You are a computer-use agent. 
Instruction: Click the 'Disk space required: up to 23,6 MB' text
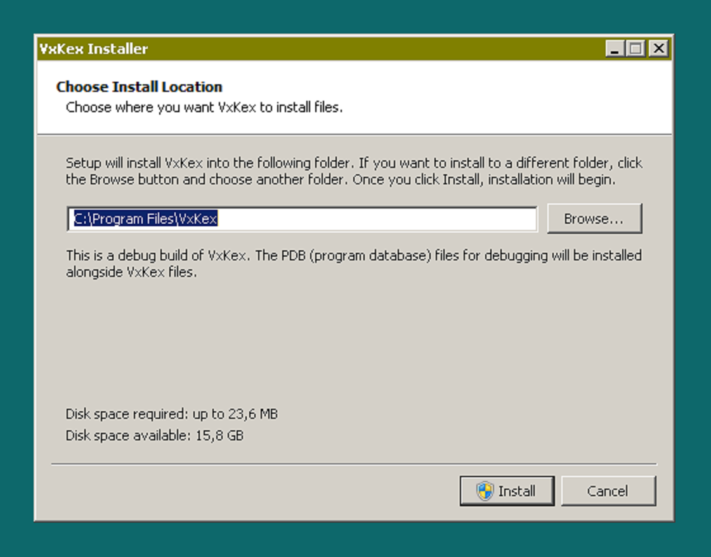172,414
